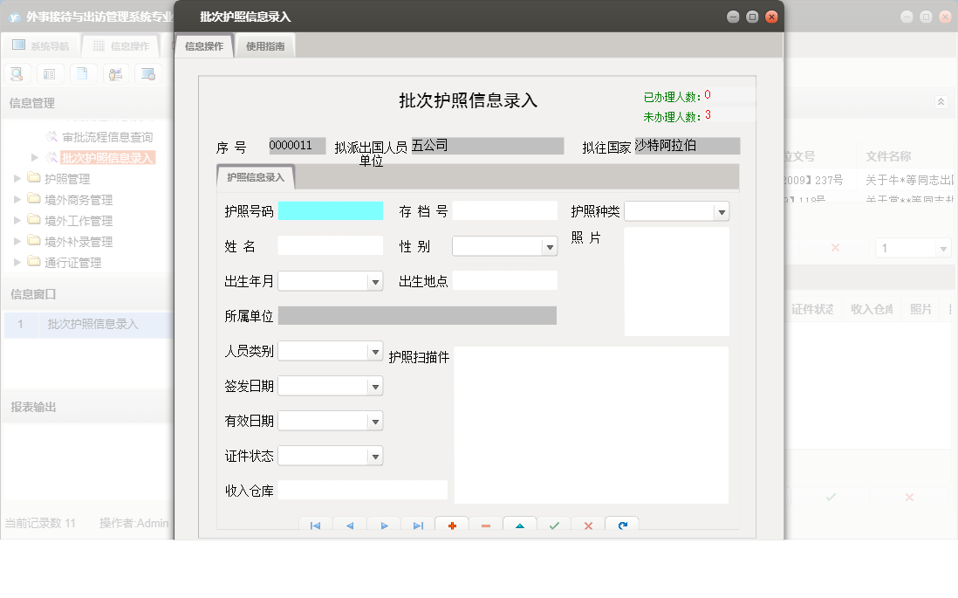Screen dimensions: 958x598
Task: Open the 性别 dropdown
Action: (x=551, y=245)
